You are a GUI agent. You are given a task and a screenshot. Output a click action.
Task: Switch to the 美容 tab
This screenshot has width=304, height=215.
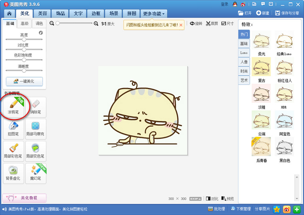pos(42,14)
